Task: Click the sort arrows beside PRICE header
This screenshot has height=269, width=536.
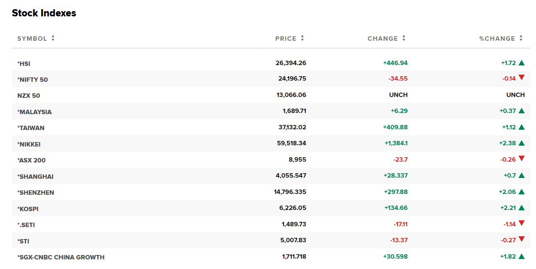Action: click(x=302, y=38)
